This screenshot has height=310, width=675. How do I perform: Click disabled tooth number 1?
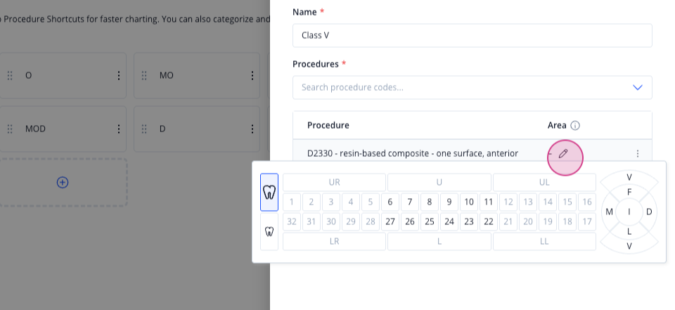(292, 202)
